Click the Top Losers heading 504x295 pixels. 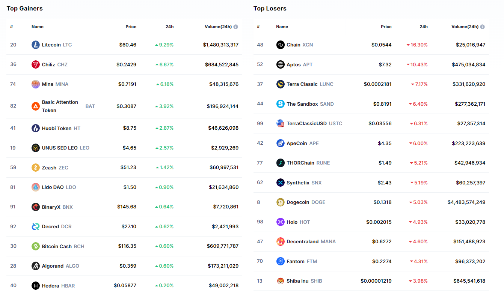click(x=270, y=8)
